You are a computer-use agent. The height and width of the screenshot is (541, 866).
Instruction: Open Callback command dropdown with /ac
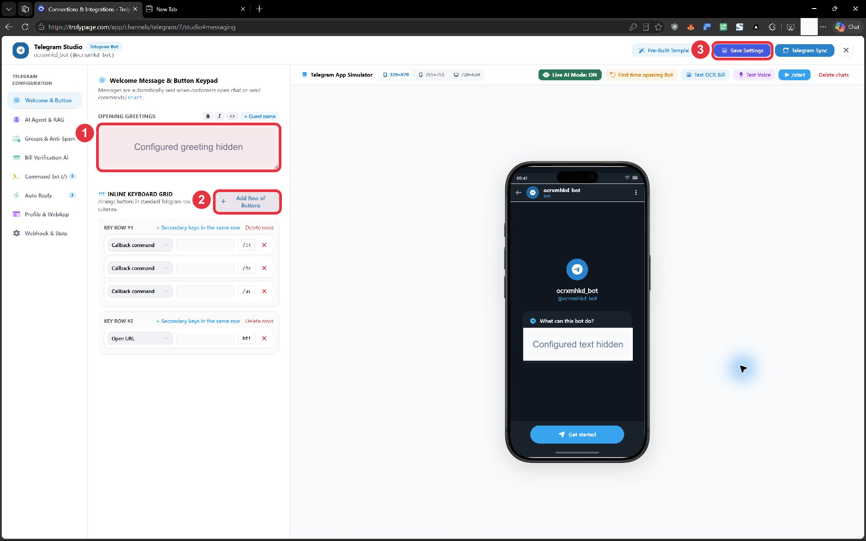pyautogui.click(x=140, y=291)
